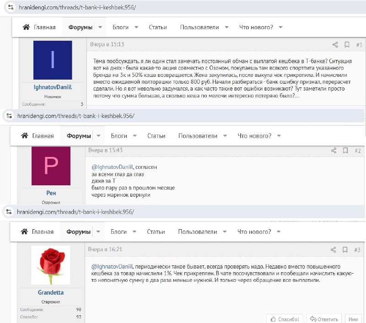Click the #1 post number link

[x=359, y=44]
